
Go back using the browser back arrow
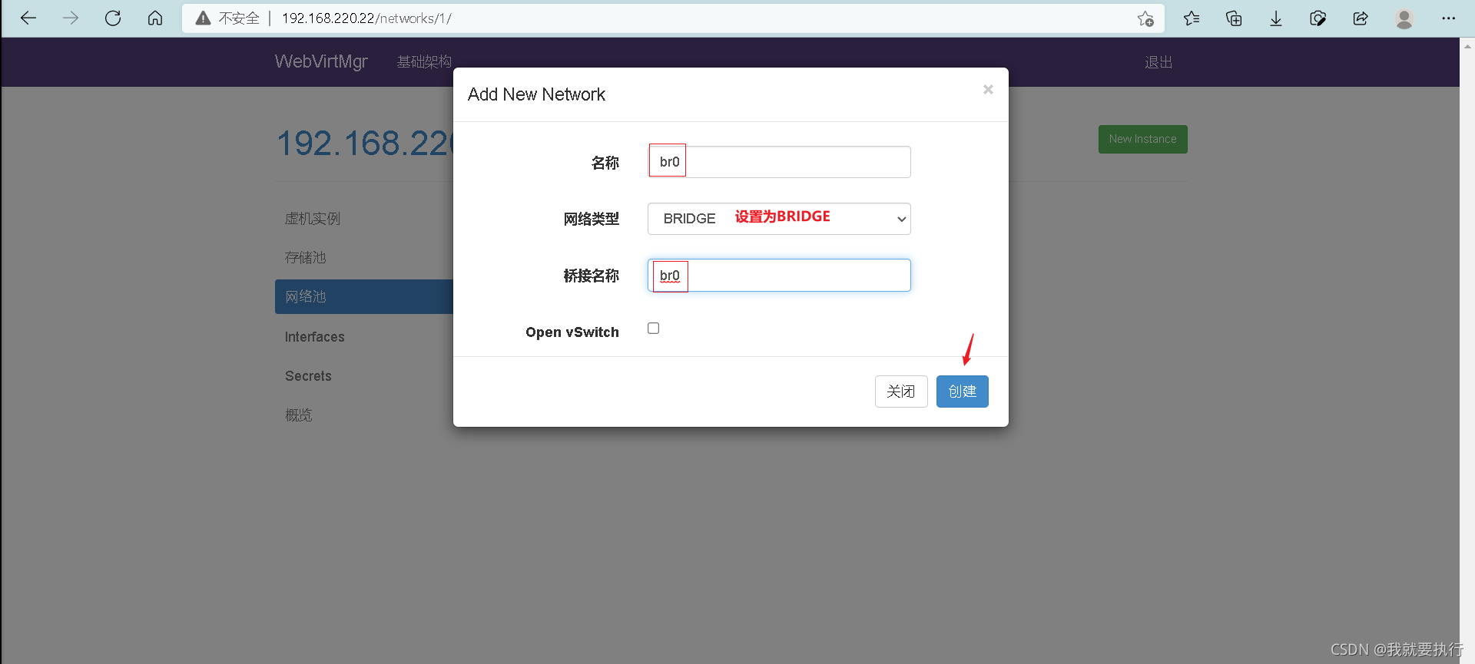[x=28, y=18]
